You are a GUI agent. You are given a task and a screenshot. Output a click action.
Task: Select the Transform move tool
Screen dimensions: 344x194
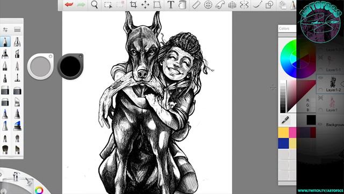click(x=145, y=5)
